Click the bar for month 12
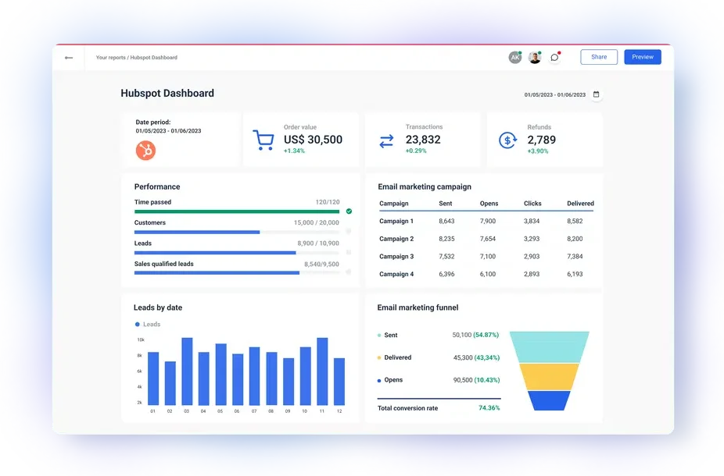This screenshot has height=476, width=724. pos(339,382)
